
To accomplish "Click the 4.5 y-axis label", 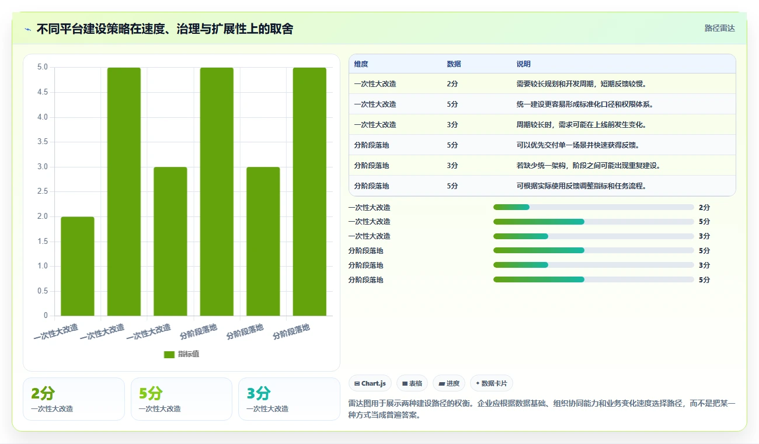I will [42, 92].
